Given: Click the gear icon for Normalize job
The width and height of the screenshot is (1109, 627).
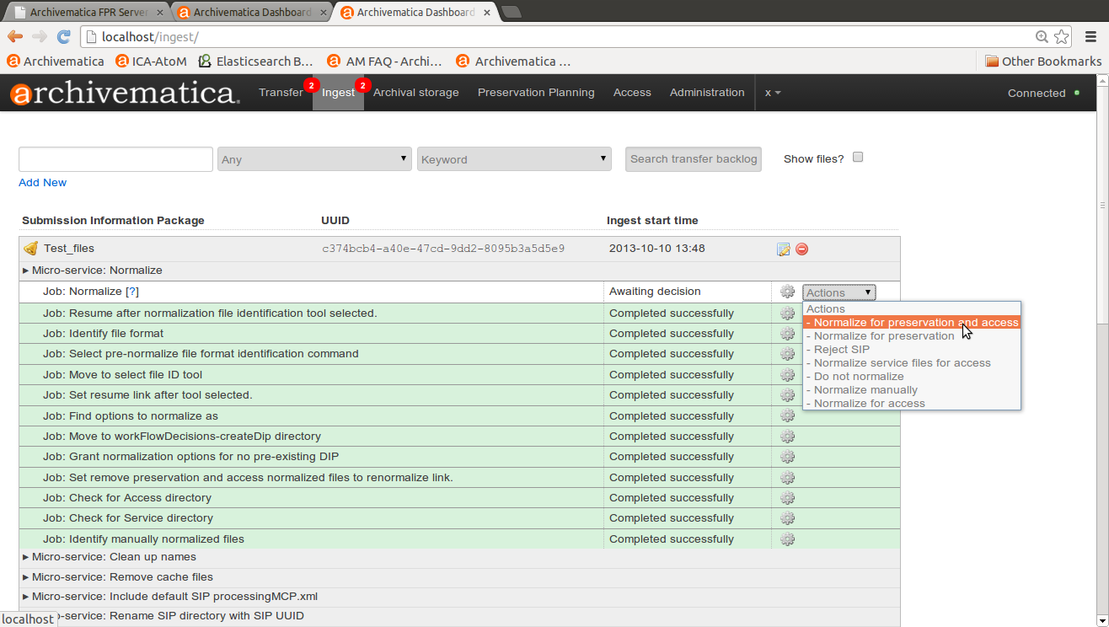Looking at the screenshot, I should (x=787, y=292).
